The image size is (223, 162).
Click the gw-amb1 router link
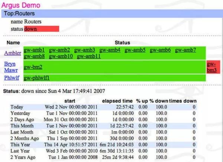point(34,50)
